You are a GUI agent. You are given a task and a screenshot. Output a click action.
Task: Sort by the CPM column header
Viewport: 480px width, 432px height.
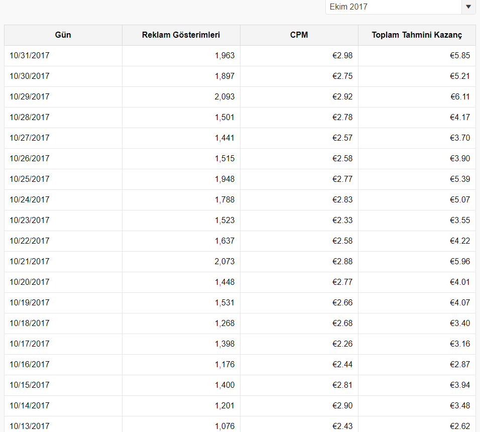coord(299,35)
